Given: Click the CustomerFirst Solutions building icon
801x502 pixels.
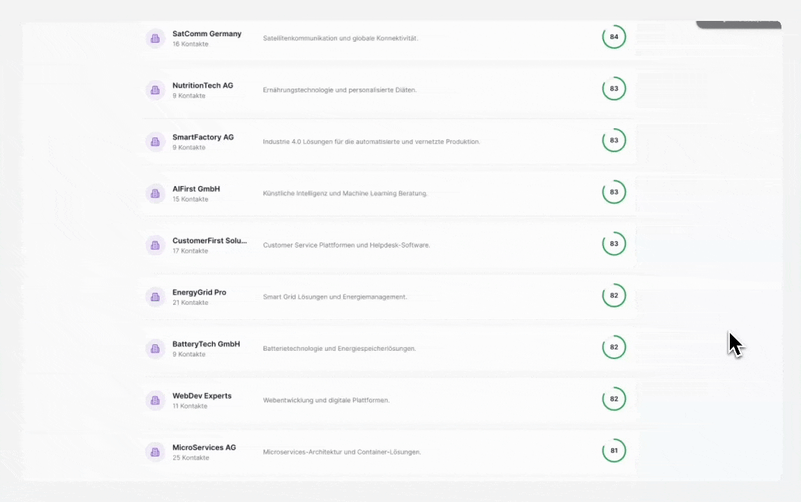Looking at the screenshot, I should point(155,245).
